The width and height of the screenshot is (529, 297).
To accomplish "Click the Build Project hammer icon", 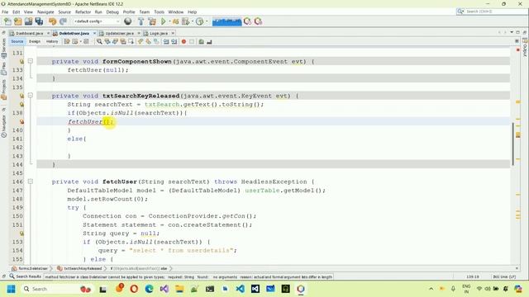I will click(141, 21).
